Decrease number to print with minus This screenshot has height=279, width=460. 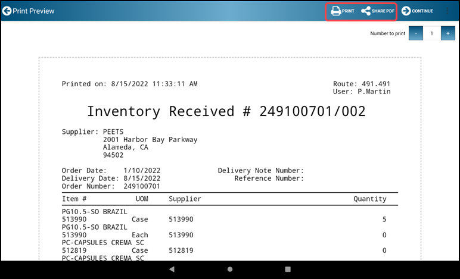416,33
